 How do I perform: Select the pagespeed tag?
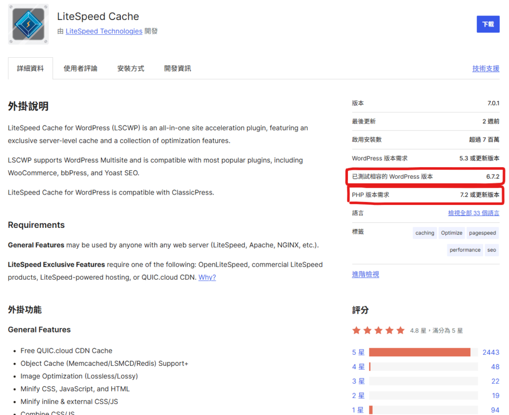(482, 233)
